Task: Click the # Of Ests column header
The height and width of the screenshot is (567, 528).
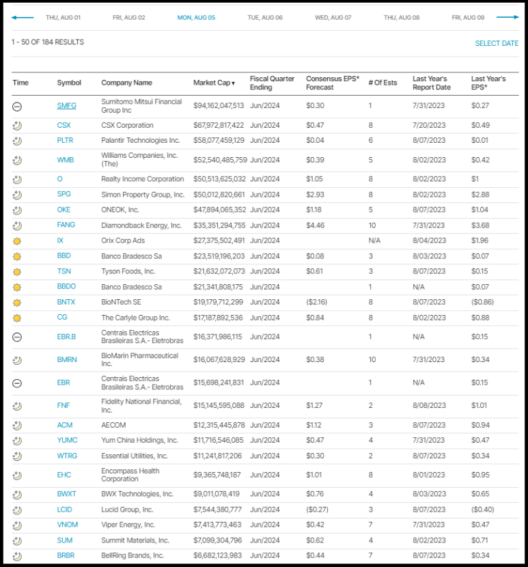Action: [383, 83]
